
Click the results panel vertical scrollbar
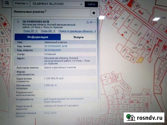click(98, 65)
